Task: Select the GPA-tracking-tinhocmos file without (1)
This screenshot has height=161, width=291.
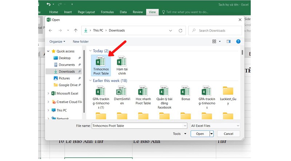Action: 207,97
